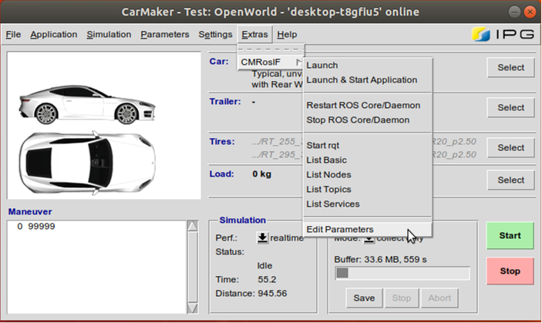Image resolution: width=542 pixels, height=323 pixels.
Task: Click the Time value 55.2
Action: 267,280
